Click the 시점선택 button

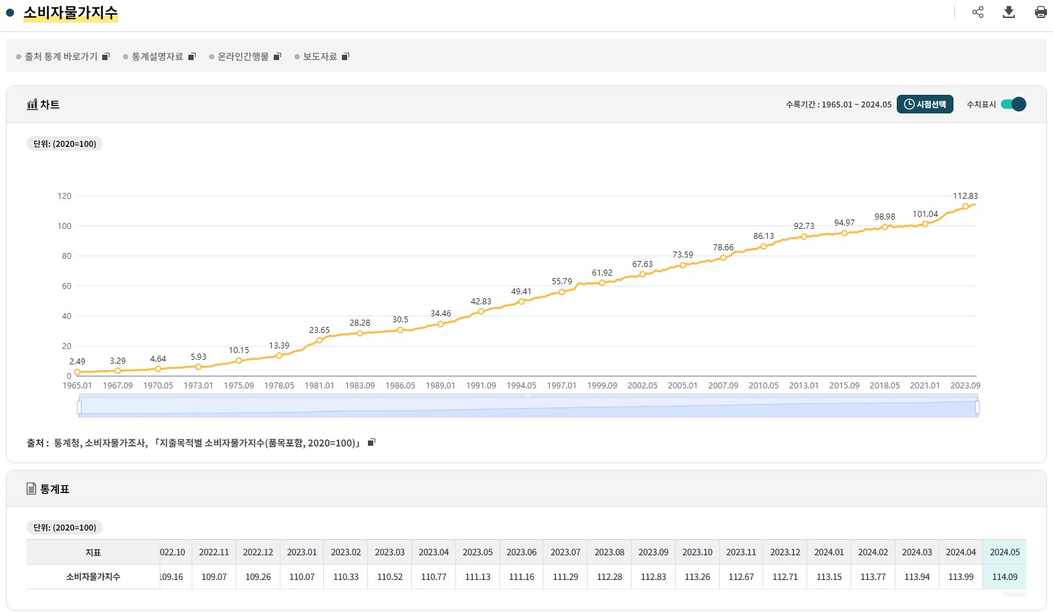[925, 104]
